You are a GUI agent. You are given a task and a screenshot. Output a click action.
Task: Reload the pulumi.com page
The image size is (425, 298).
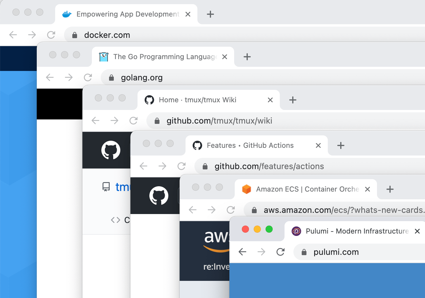point(280,252)
